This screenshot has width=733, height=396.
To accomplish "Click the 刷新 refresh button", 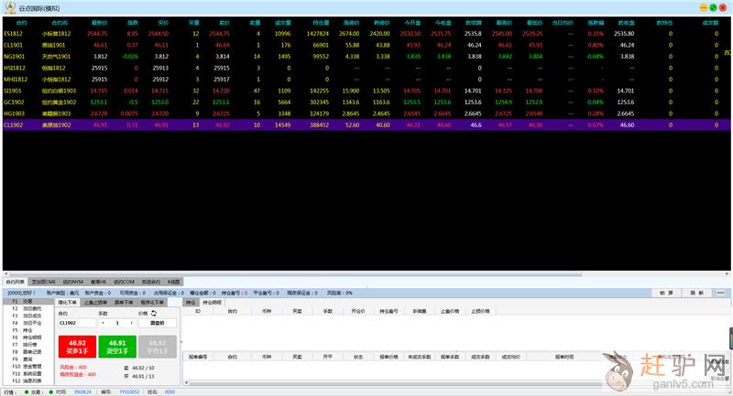I will coord(697,292).
